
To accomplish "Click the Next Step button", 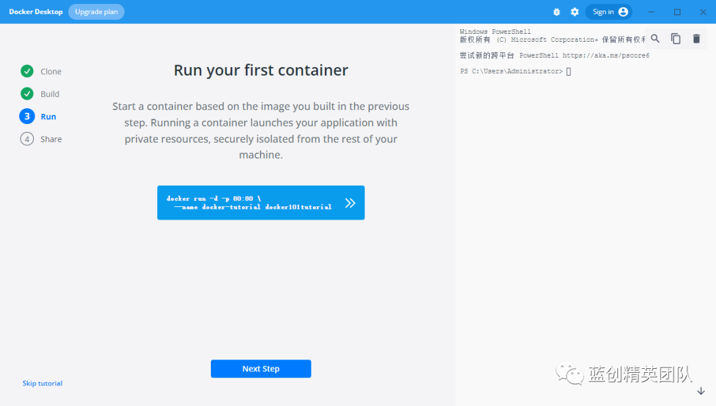I will click(261, 369).
